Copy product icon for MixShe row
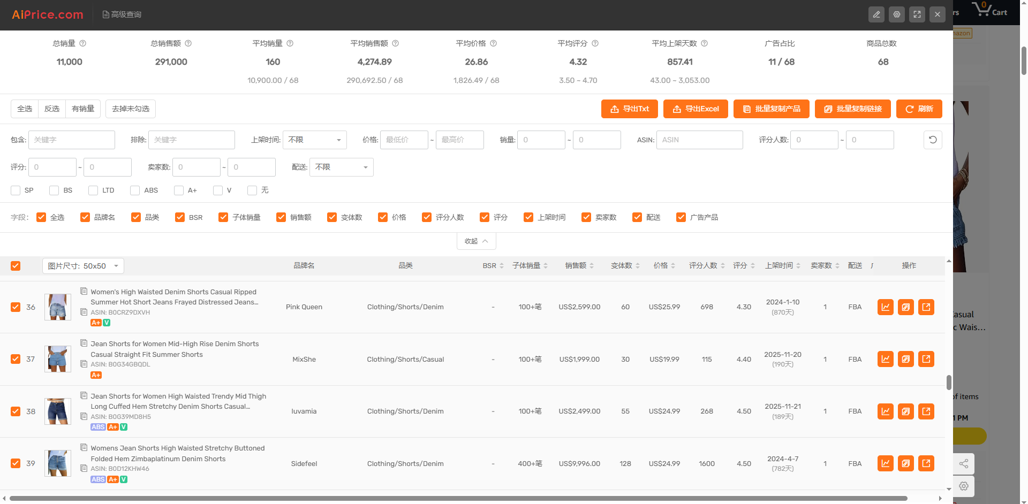 [x=906, y=359]
